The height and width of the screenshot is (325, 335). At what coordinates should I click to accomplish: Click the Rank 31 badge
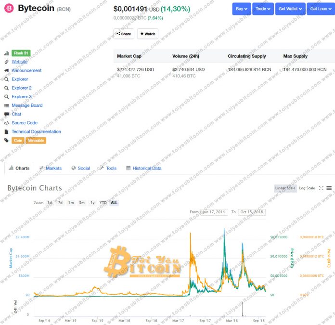(x=21, y=53)
